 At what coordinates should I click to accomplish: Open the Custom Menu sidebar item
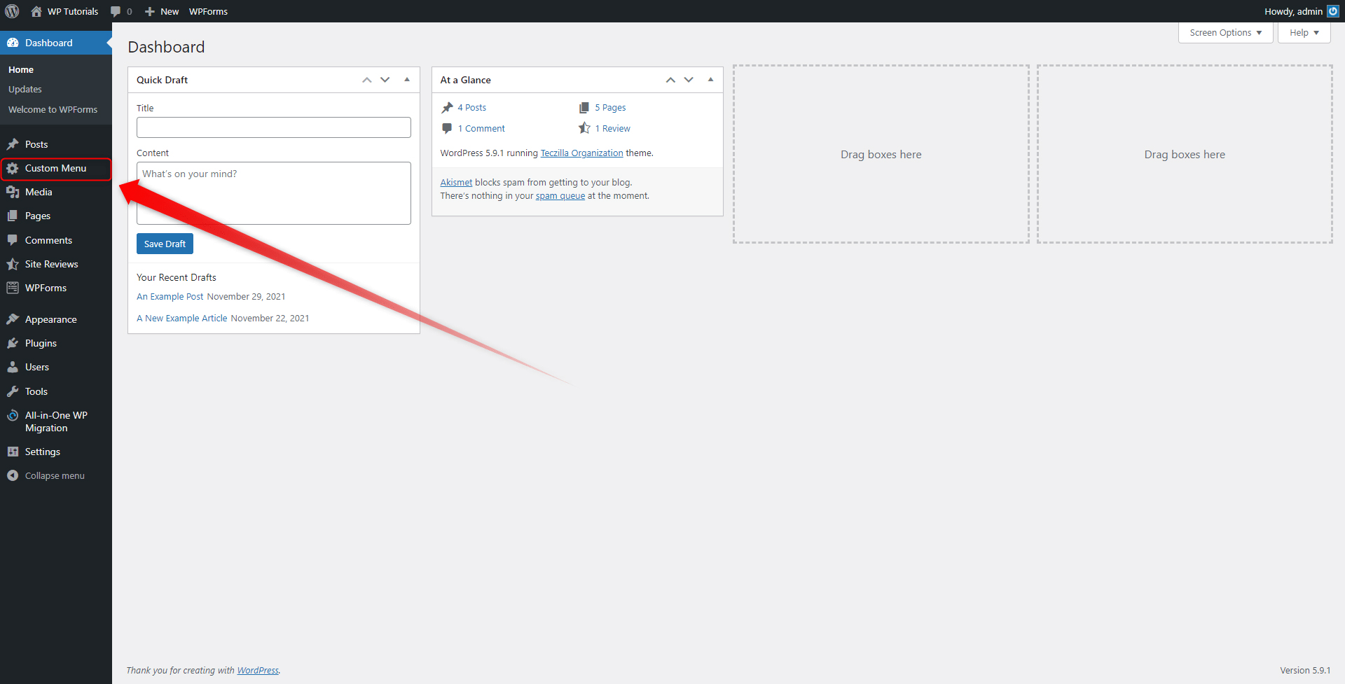click(56, 168)
